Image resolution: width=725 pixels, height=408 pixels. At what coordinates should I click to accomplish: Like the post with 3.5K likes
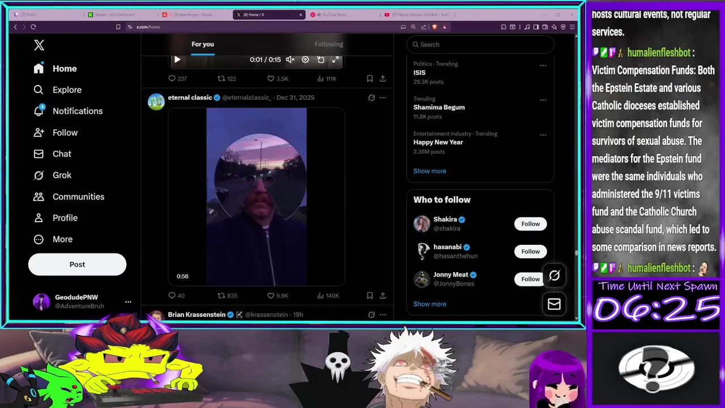point(278,79)
